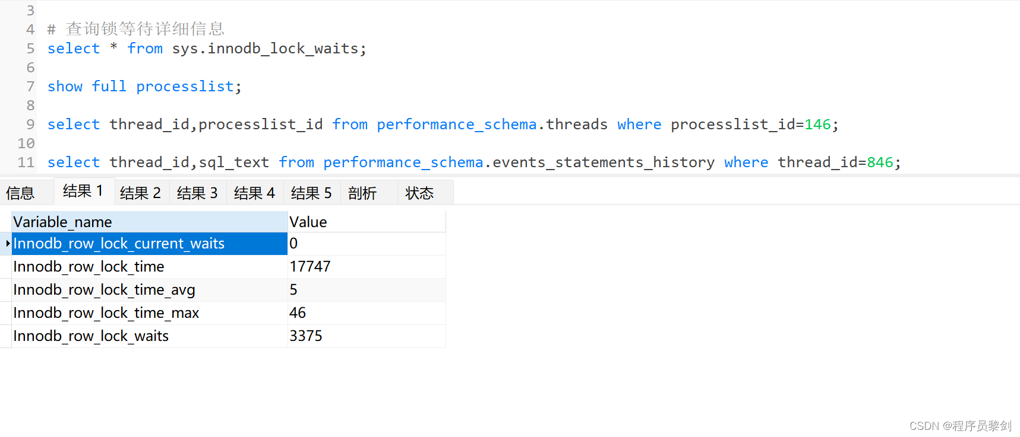Open the 结果 3 tab
Image resolution: width=1020 pixels, height=437 pixels.
point(198,193)
